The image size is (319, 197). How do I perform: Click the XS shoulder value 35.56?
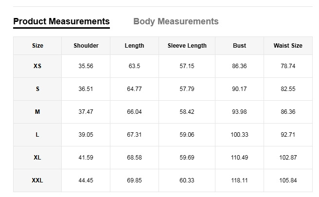coord(86,66)
